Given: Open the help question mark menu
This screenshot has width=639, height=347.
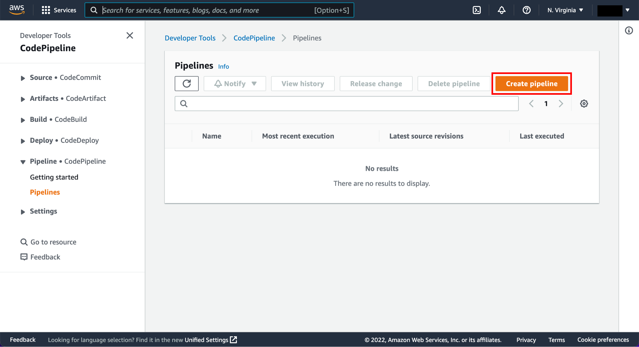Looking at the screenshot, I should pyautogui.click(x=526, y=10).
